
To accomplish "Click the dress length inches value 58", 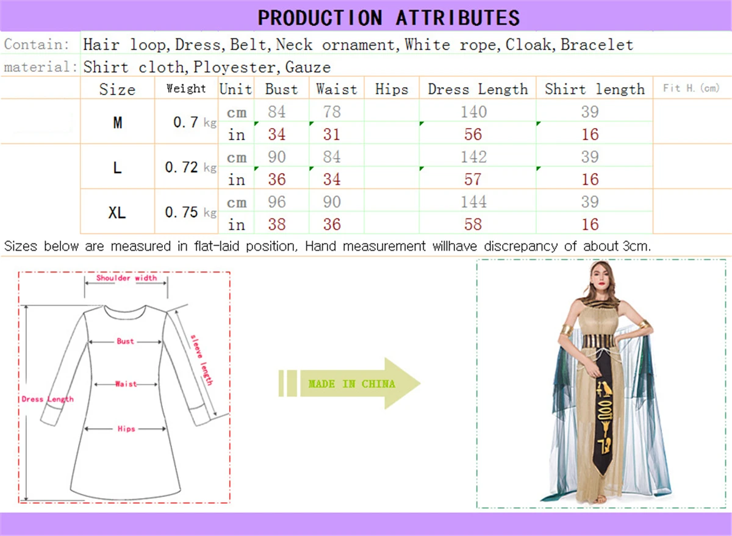I will [473, 224].
